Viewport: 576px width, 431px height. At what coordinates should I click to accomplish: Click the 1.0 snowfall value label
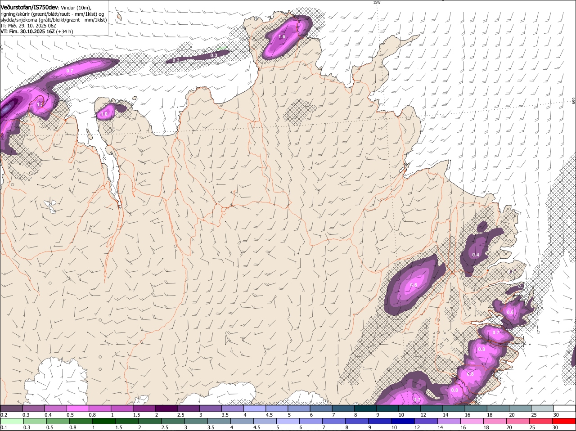(x=104, y=114)
